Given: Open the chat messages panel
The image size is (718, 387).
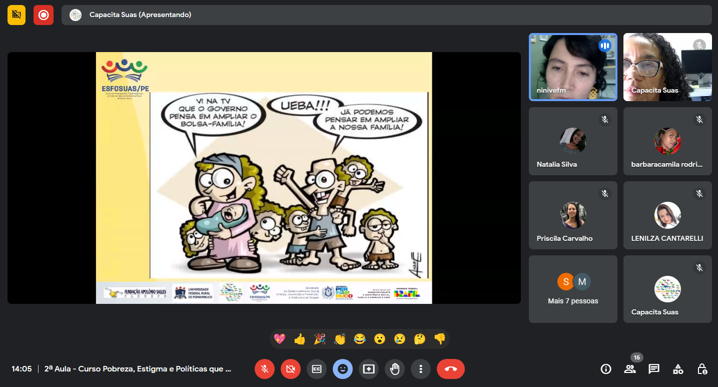Looking at the screenshot, I should [653, 369].
